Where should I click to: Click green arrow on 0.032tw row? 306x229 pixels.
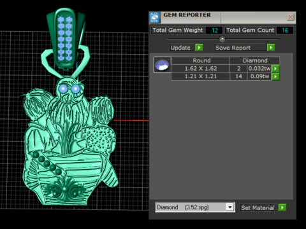pos(275,69)
